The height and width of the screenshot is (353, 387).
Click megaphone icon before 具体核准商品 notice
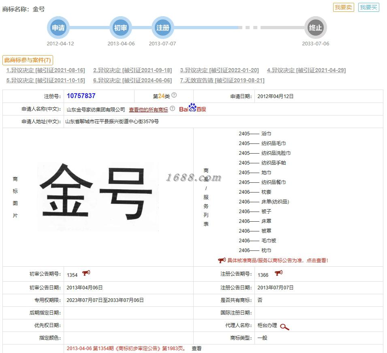tap(222, 260)
